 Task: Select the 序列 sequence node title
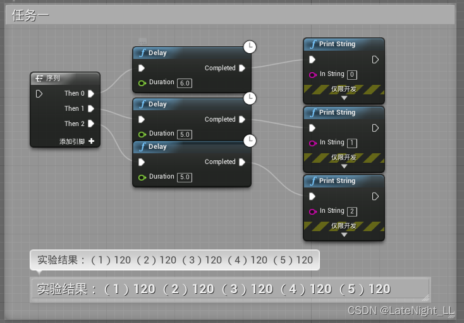[x=53, y=78]
